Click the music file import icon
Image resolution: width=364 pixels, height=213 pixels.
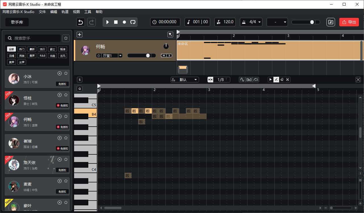[x=331, y=22]
